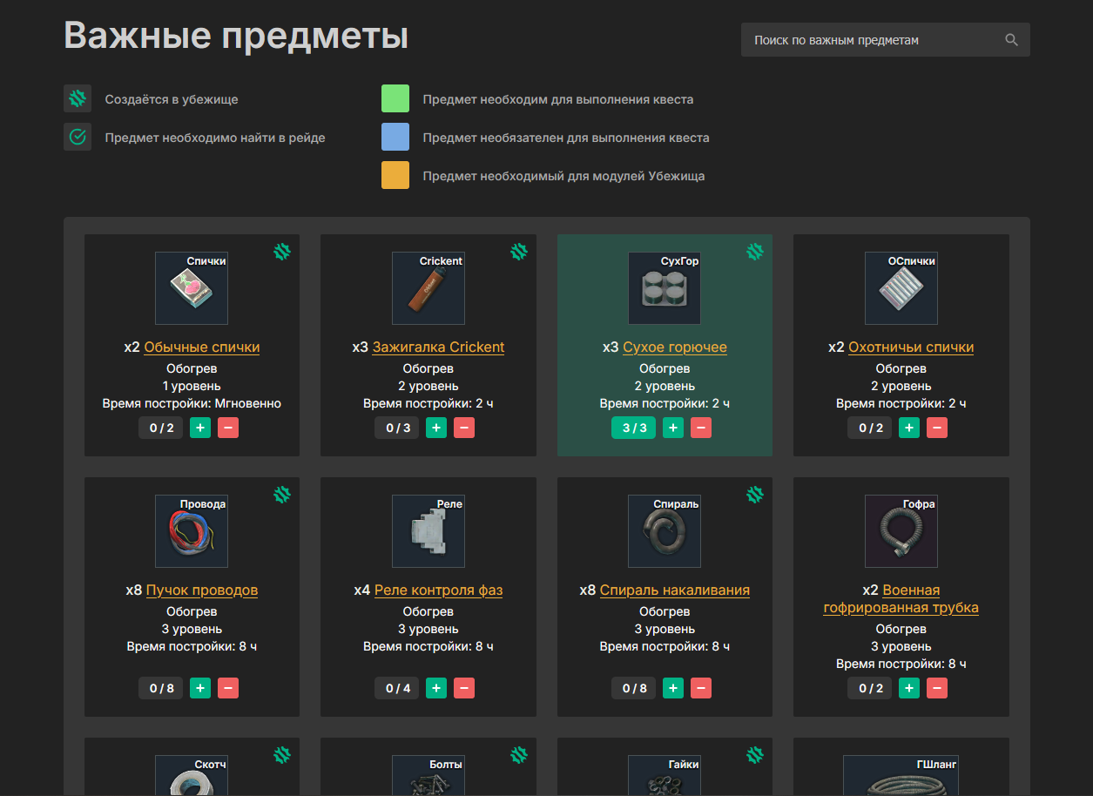Increase count for Спираль накаливания with plus
This screenshot has width=1093, height=796.
(673, 688)
